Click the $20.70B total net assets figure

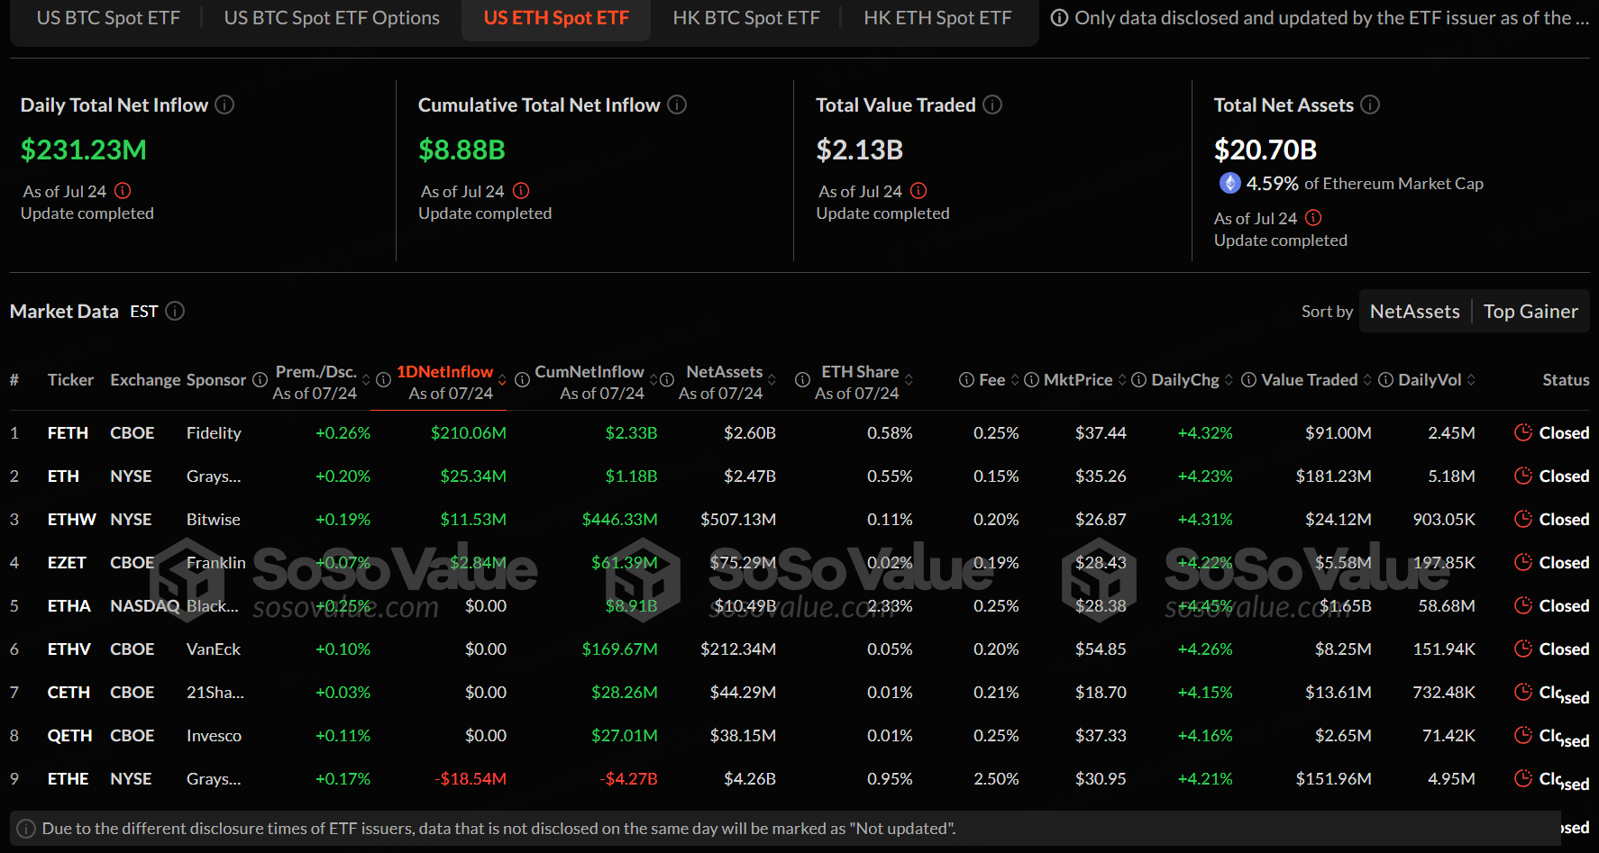(1265, 150)
